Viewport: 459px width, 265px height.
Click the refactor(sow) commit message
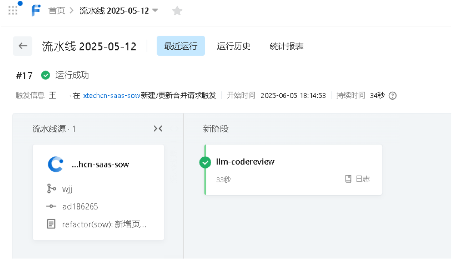[x=104, y=224]
